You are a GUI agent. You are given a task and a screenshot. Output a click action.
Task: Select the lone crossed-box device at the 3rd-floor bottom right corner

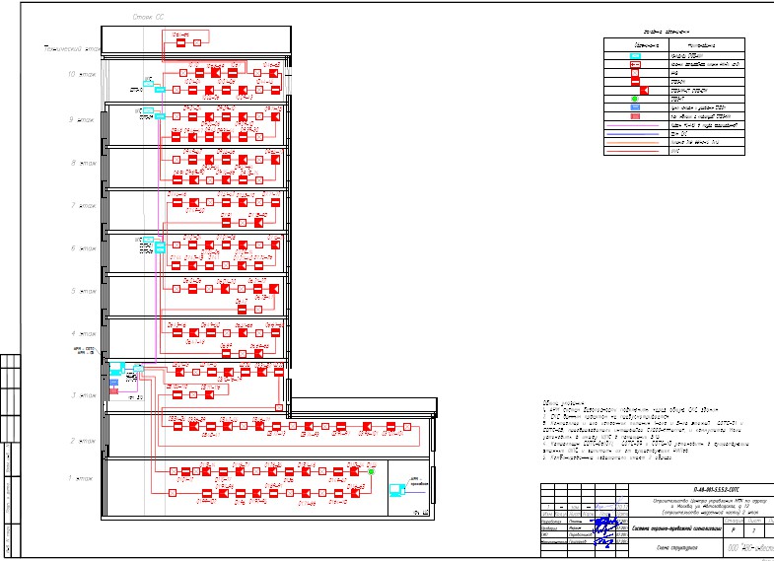coord(279,407)
